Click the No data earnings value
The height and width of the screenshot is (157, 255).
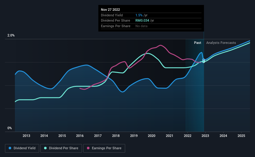tap(142, 26)
